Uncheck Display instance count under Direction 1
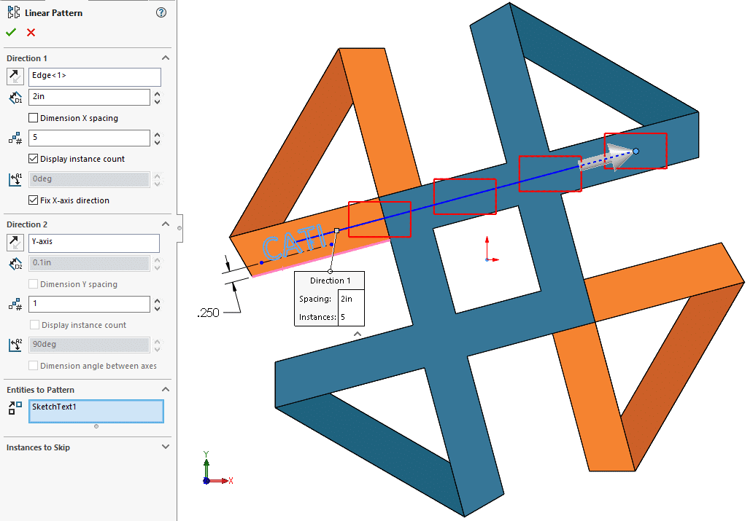The height and width of the screenshot is (521, 753). tap(33, 158)
